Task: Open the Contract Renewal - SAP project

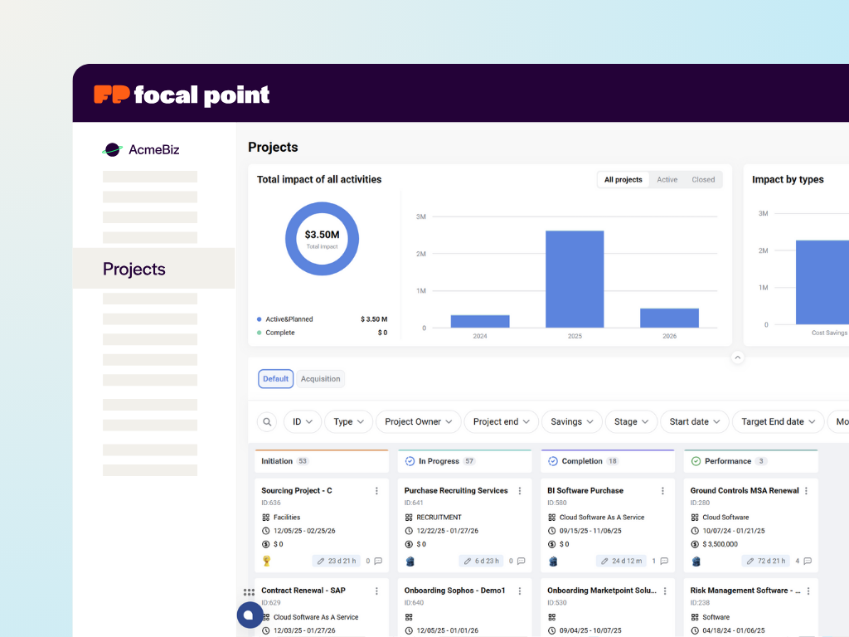Action: point(303,591)
